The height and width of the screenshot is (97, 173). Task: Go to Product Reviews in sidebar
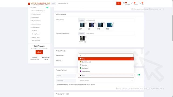pyautogui.click(x=36, y=14)
